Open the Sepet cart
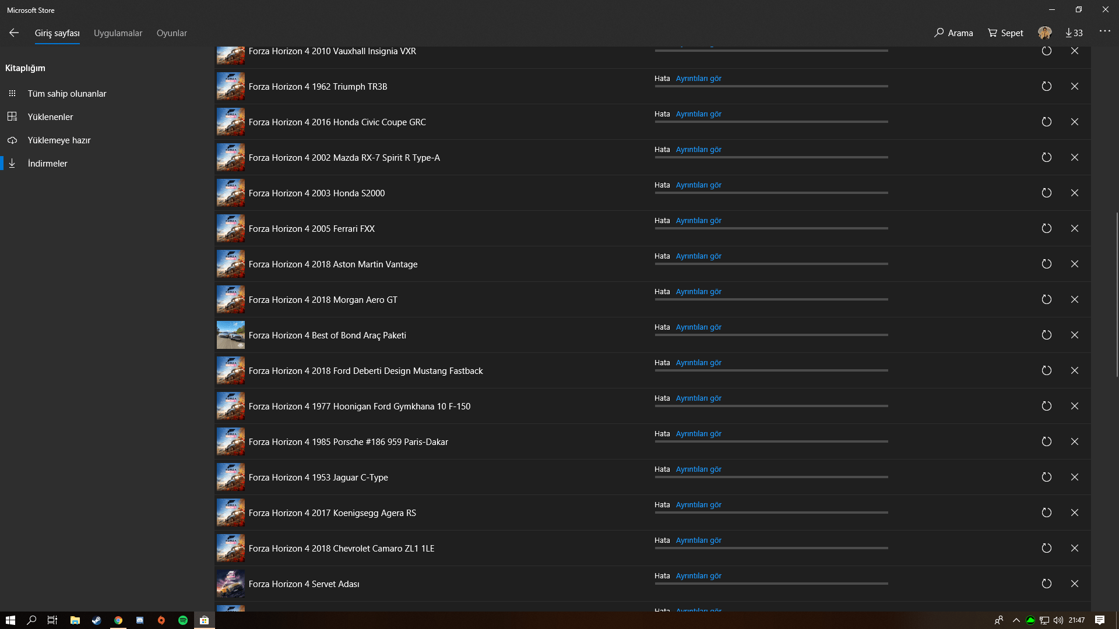The height and width of the screenshot is (629, 1119). tap(1005, 33)
